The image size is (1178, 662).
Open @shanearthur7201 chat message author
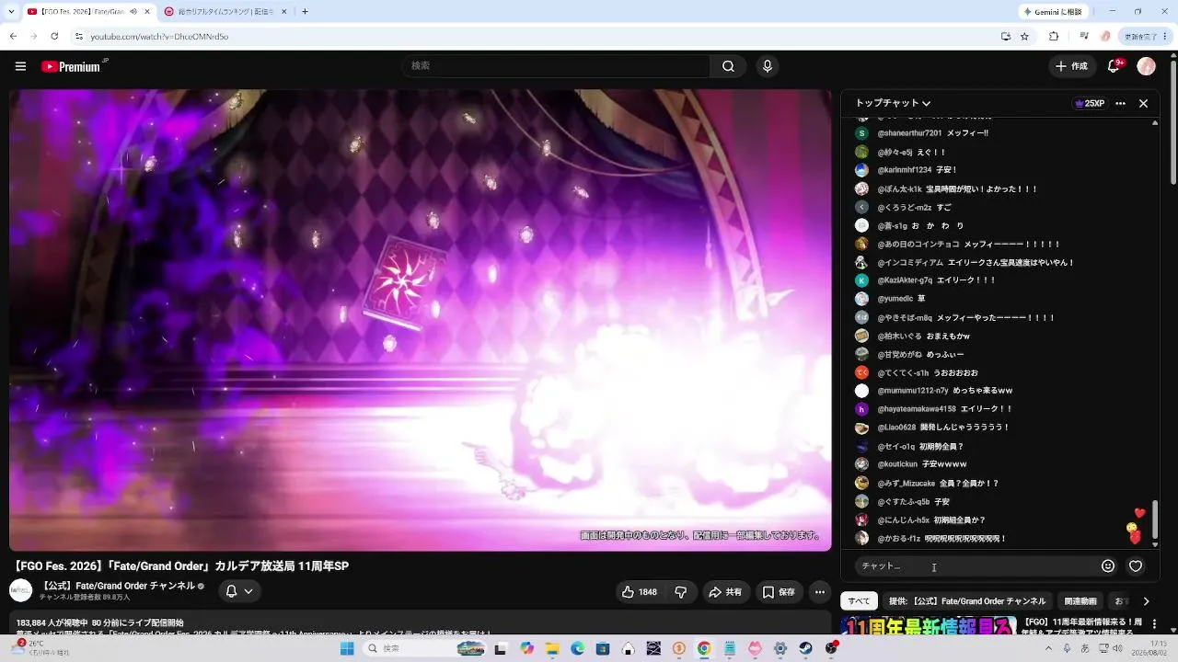click(909, 133)
